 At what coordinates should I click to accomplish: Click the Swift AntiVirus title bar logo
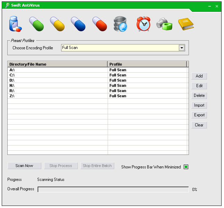click(7, 5)
